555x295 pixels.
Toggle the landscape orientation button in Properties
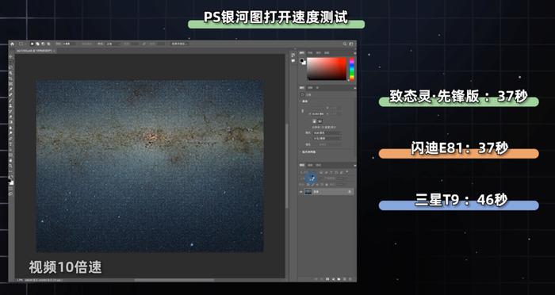[x=320, y=121]
